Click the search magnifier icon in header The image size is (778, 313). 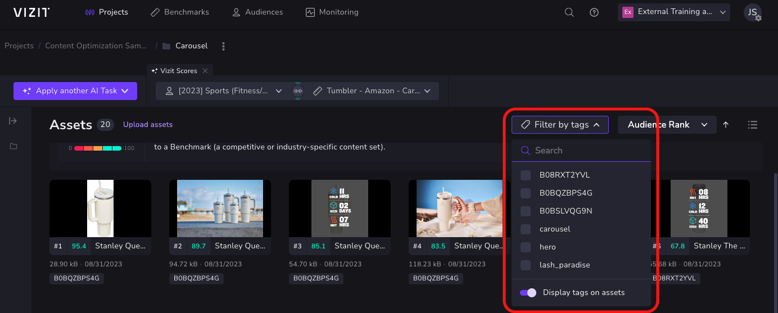[x=569, y=12]
